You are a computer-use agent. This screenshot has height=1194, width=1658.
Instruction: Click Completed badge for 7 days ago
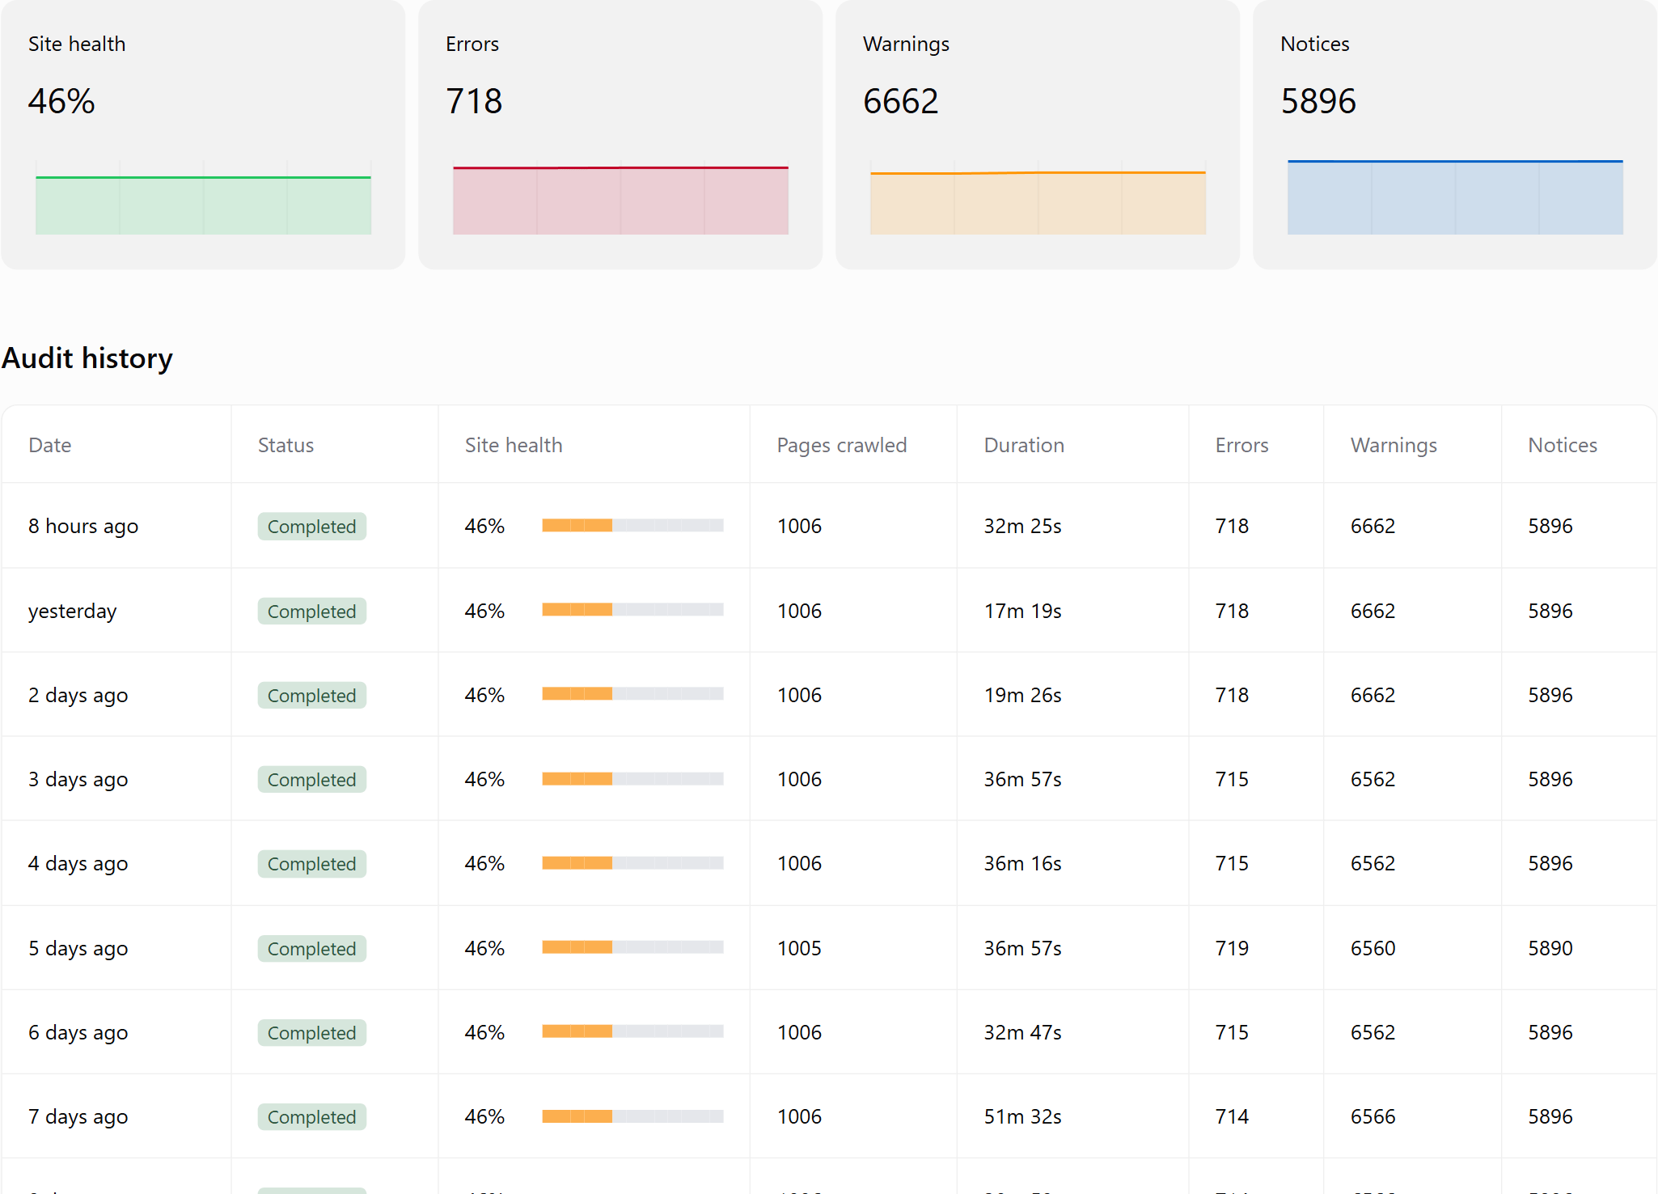[x=312, y=1117]
